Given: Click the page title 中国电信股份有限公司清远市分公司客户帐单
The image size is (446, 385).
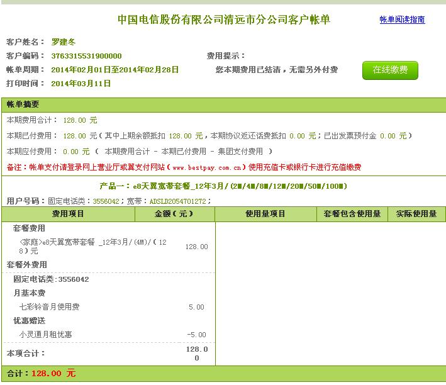Looking at the screenshot, I should tap(224, 20).
